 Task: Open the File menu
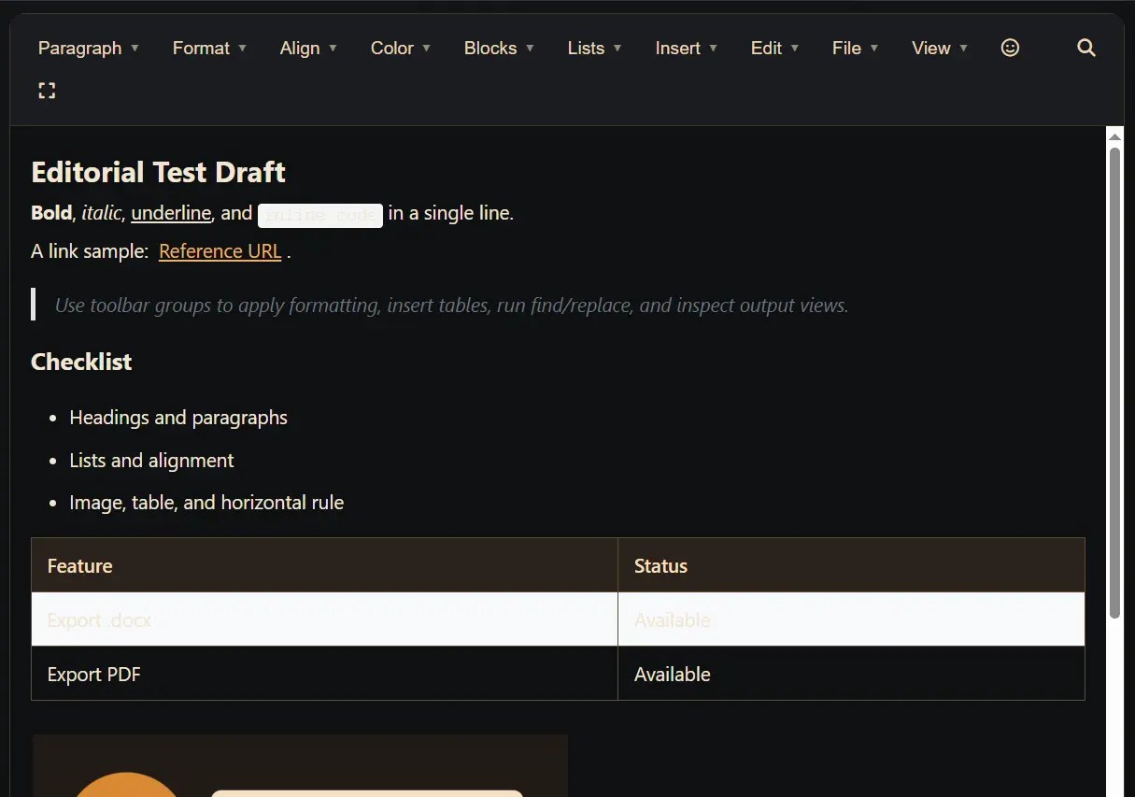pyautogui.click(x=855, y=48)
